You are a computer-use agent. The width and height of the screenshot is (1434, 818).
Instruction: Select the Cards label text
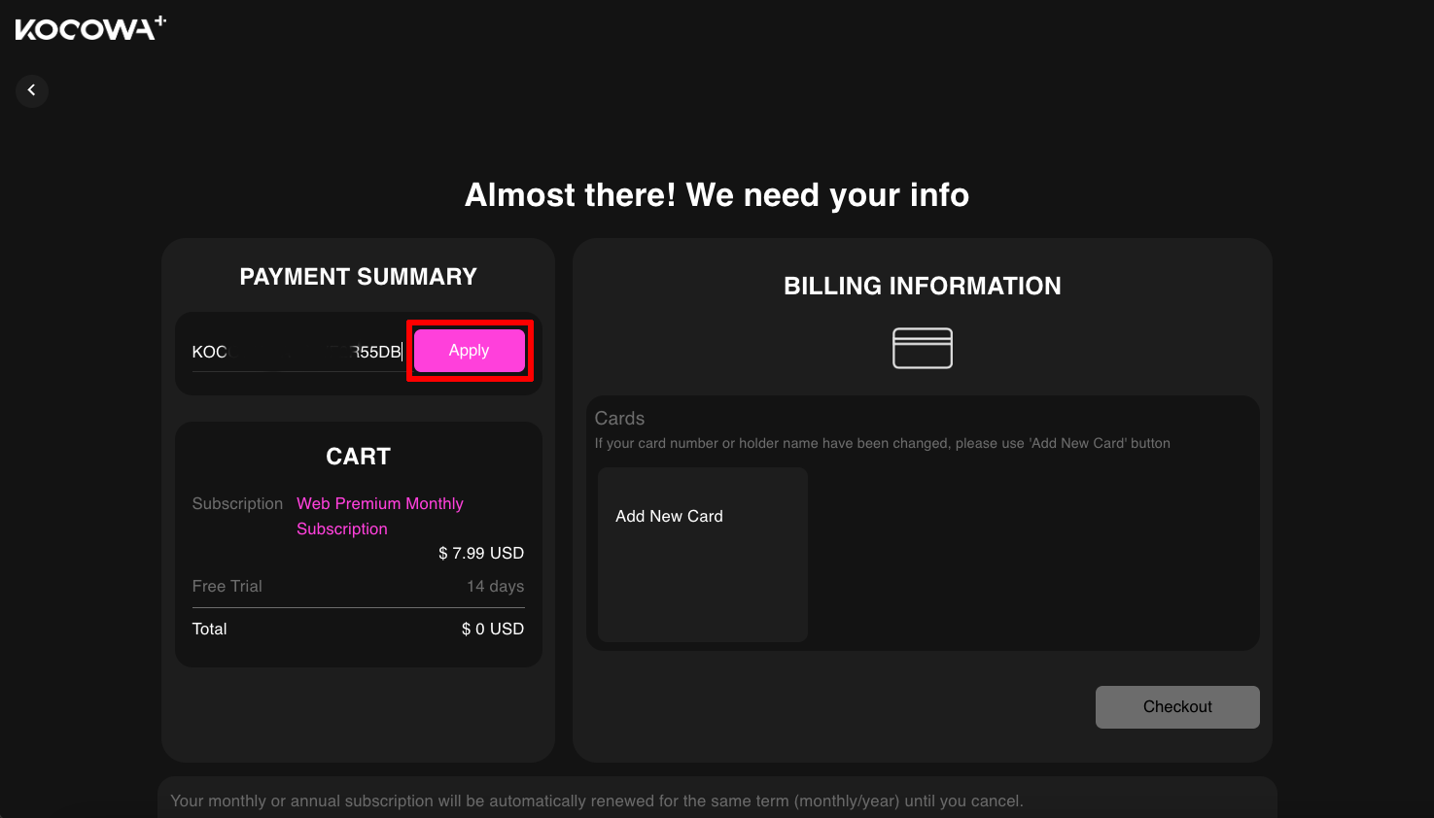click(x=619, y=418)
